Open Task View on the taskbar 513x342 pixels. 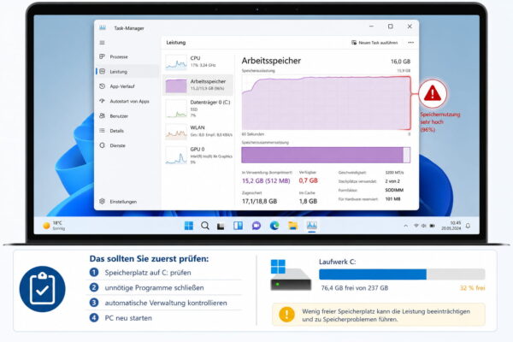click(221, 226)
